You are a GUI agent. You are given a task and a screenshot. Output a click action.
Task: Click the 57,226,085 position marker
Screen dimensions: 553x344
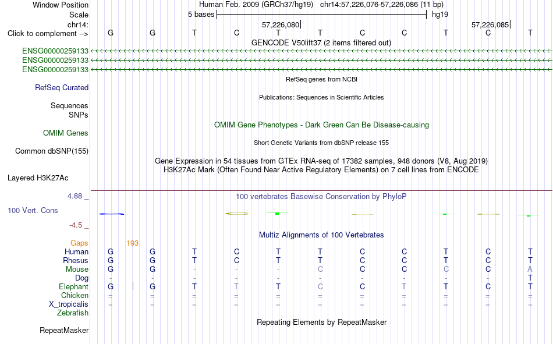tap(490, 24)
